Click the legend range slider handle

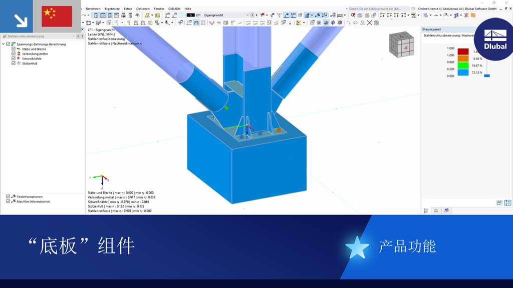pyautogui.click(x=487, y=75)
